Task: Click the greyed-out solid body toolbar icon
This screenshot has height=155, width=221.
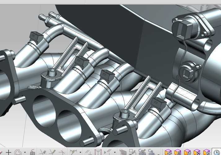Action: tap(123, 152)
